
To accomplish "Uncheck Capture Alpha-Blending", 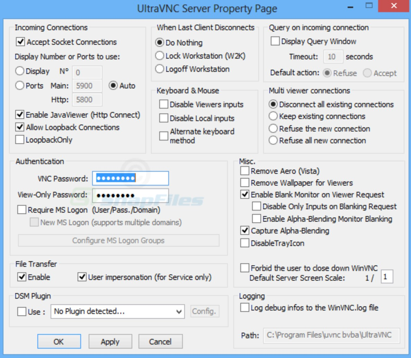I will [x=245, y=231].
